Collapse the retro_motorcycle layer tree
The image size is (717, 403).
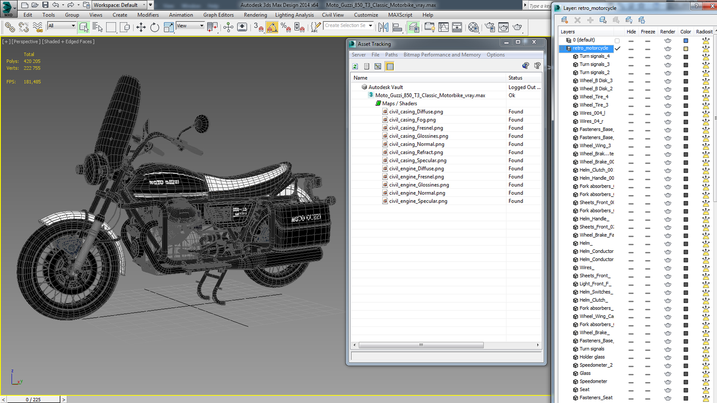point(562,49)
